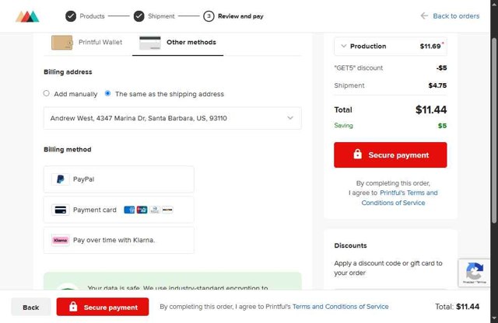The image size is (498, 323).
Task: Click the Secure payment button in order summary
Action: [391, 155]
